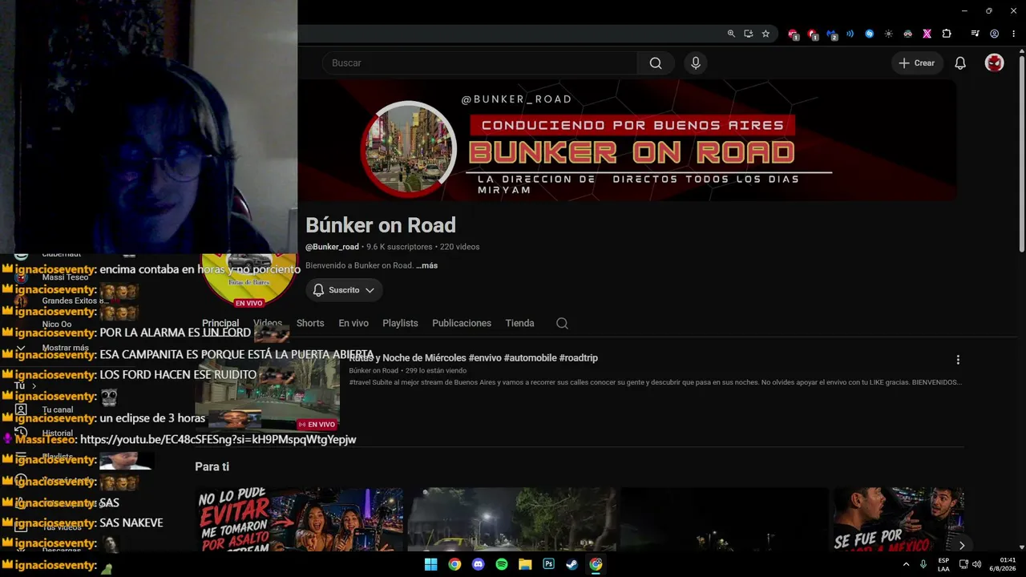Click the pink X extension icon
1026x577 pixels.
927,34
